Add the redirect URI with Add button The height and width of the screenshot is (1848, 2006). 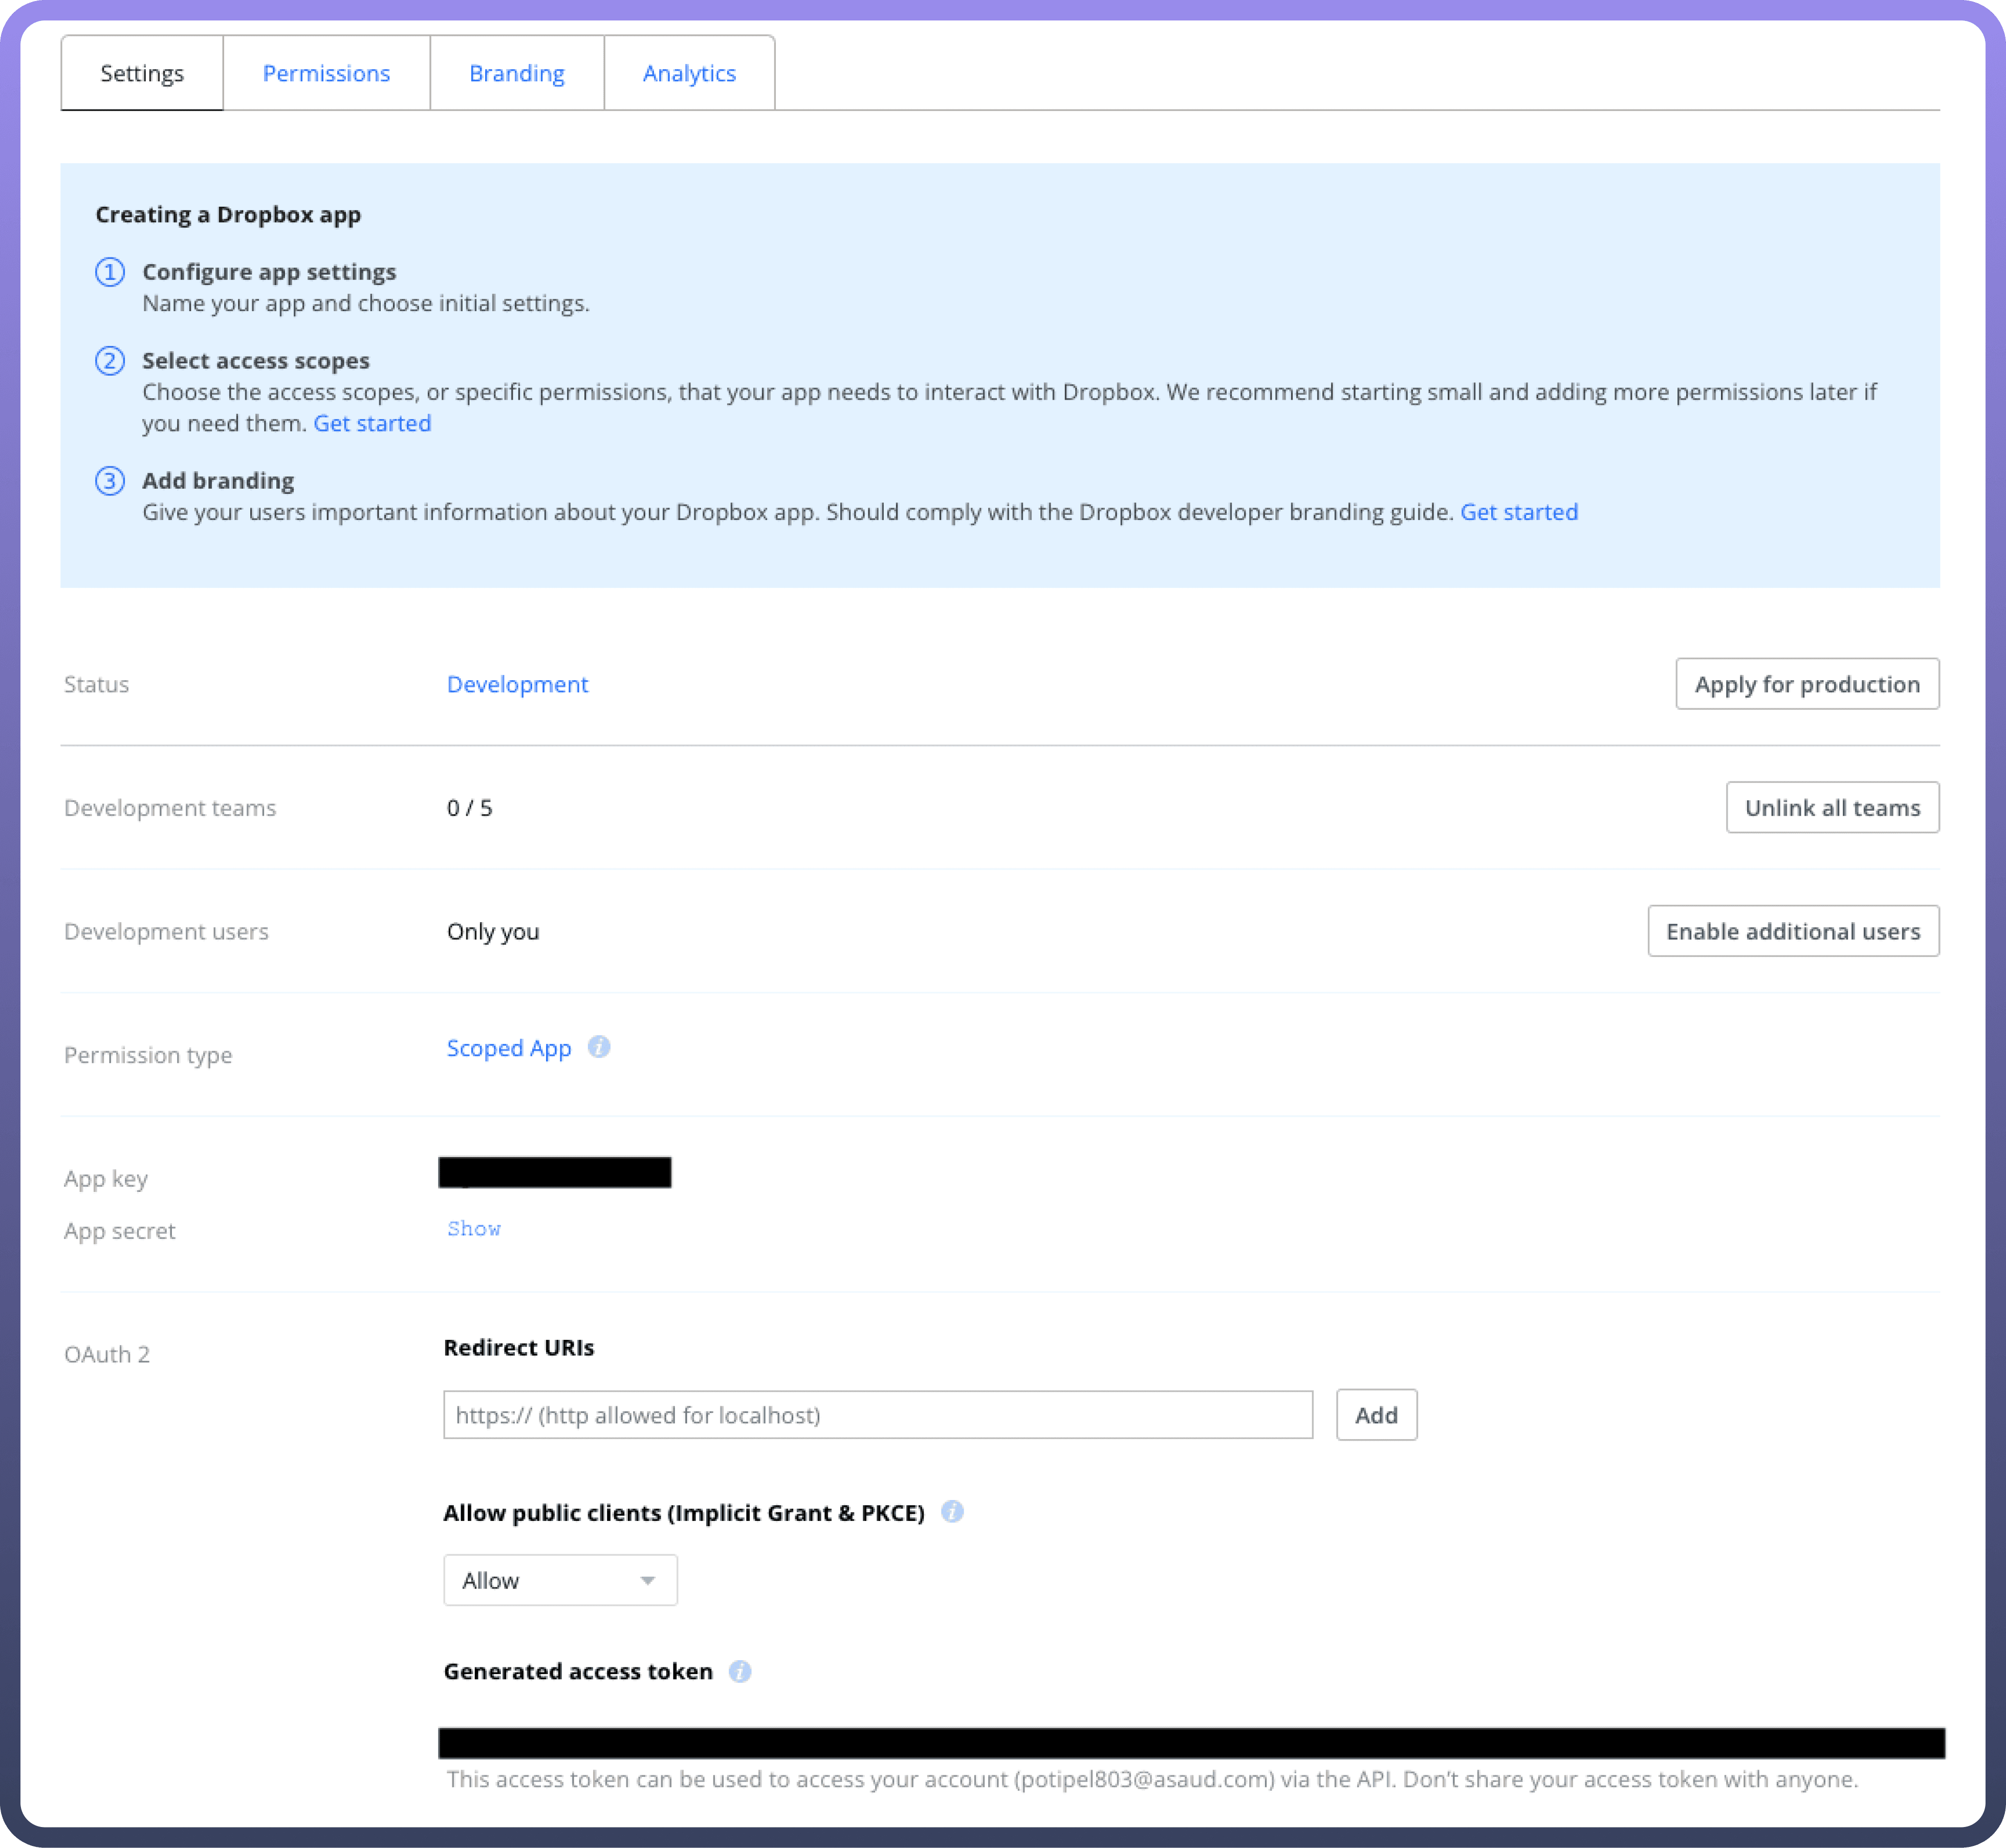(x=1376, y=1415)
